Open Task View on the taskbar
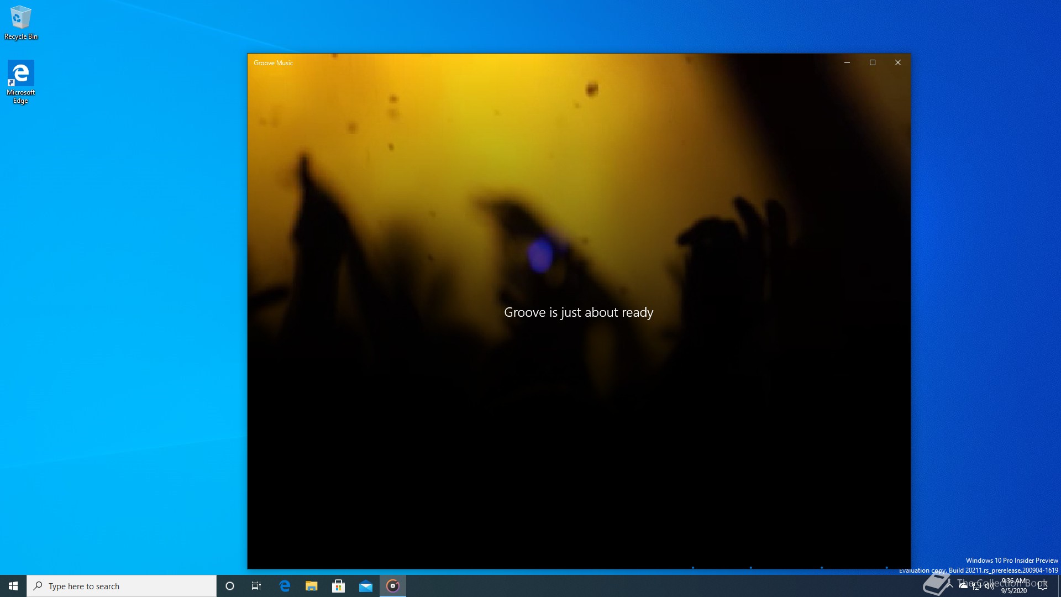1061x597 pixels. [256, 586]
